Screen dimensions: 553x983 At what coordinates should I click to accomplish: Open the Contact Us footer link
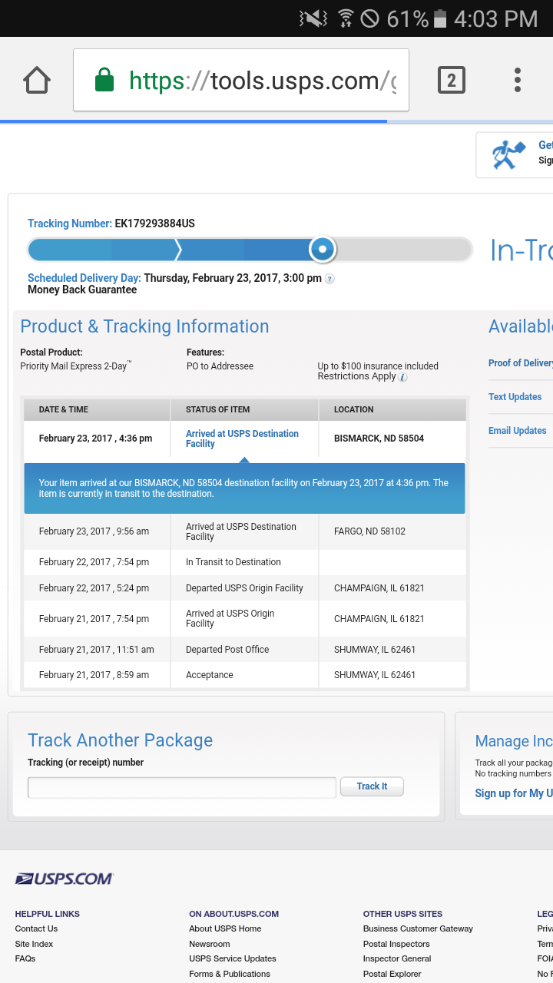click(x=36, y=928)
